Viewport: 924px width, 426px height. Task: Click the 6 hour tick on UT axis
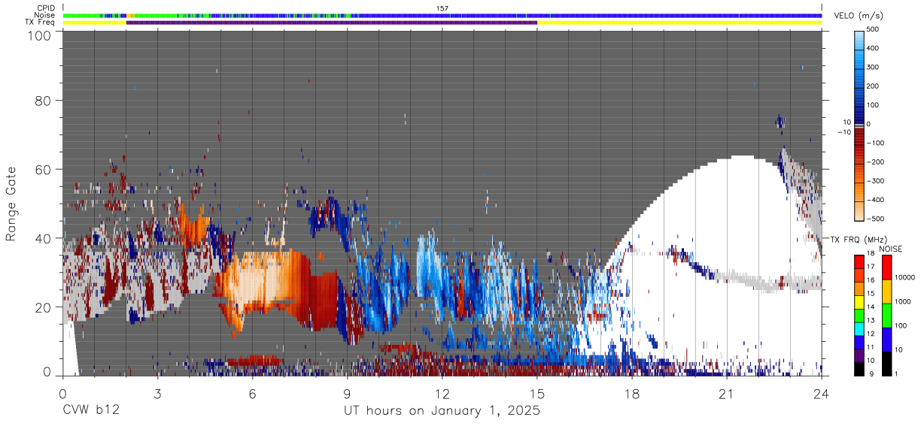(x=252, y=394)
